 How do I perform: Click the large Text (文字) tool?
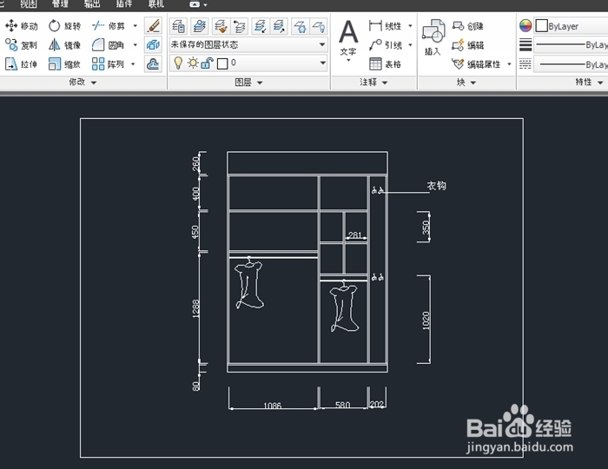(x=348, y=37)
